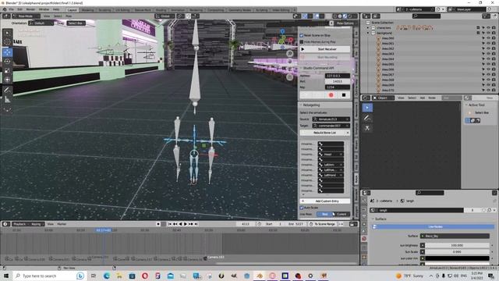Open the outliner filter dropdown
This screenshot has width=499, height=281.
coord(487,16)
